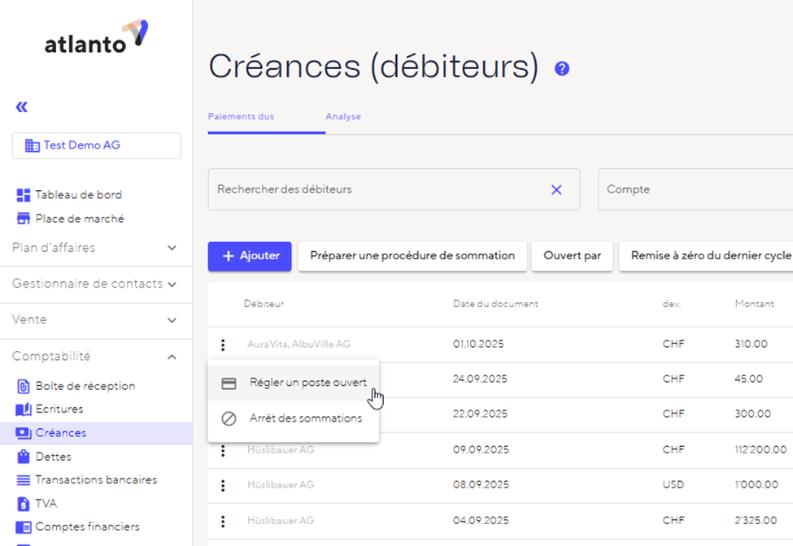Expand Gestionnaire de contacts section

(172, 284)
